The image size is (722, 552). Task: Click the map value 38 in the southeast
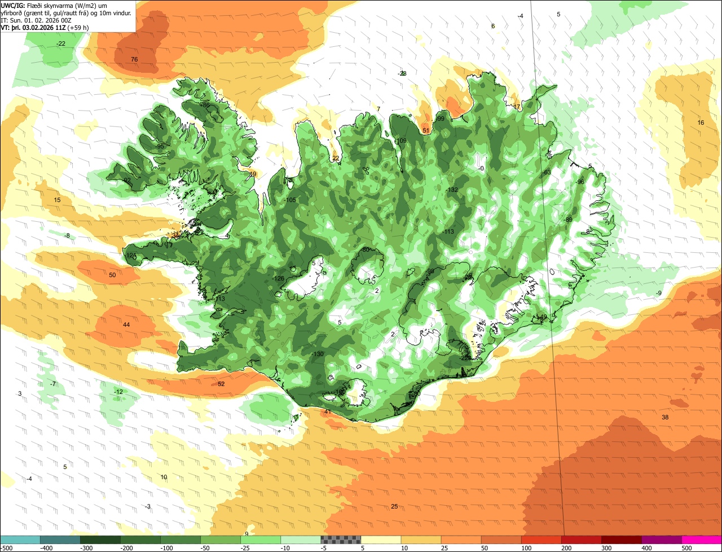[665, 417]
